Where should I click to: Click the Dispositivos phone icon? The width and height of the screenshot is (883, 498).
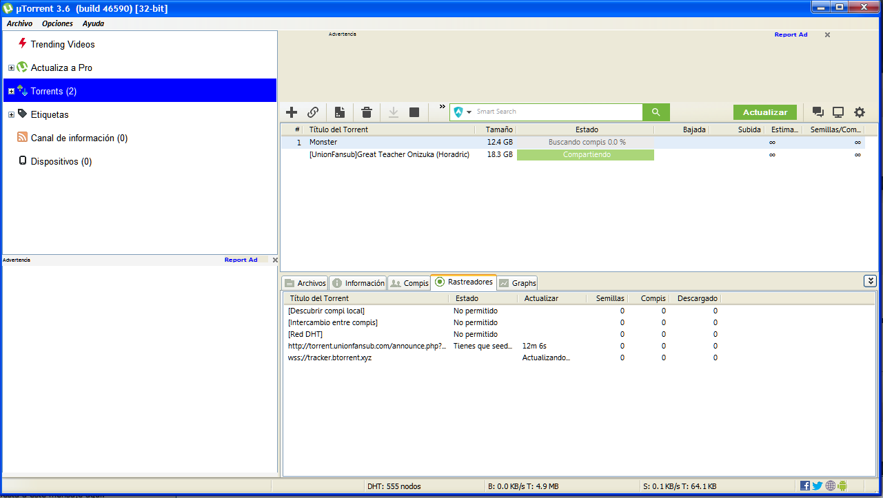pos(23,161)
